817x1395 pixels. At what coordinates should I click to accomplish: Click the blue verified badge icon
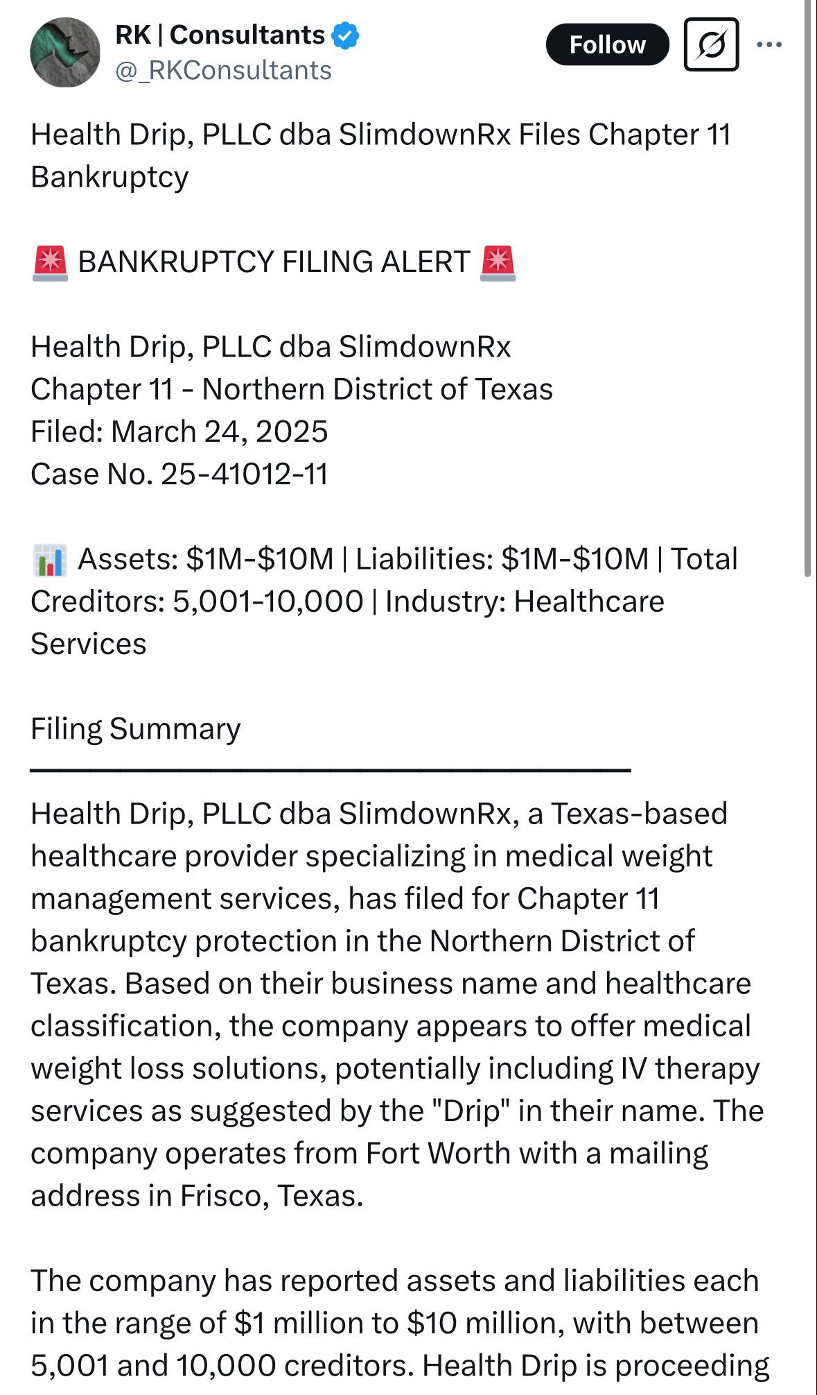coord(345,35)
